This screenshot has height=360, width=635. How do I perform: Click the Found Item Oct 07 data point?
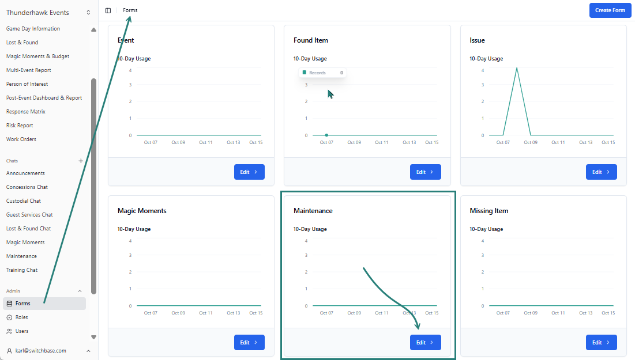326,135
